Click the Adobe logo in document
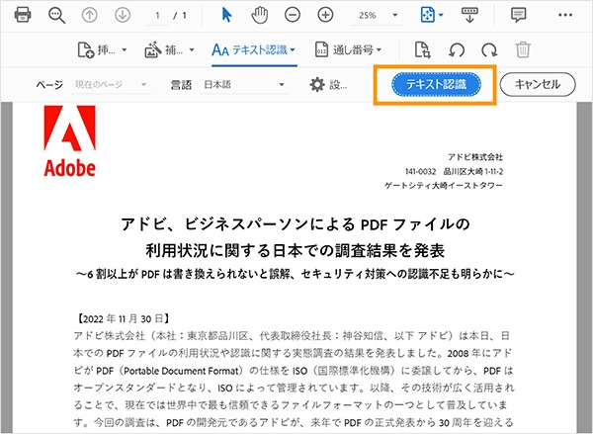The image size is (593, 434). 69,141
